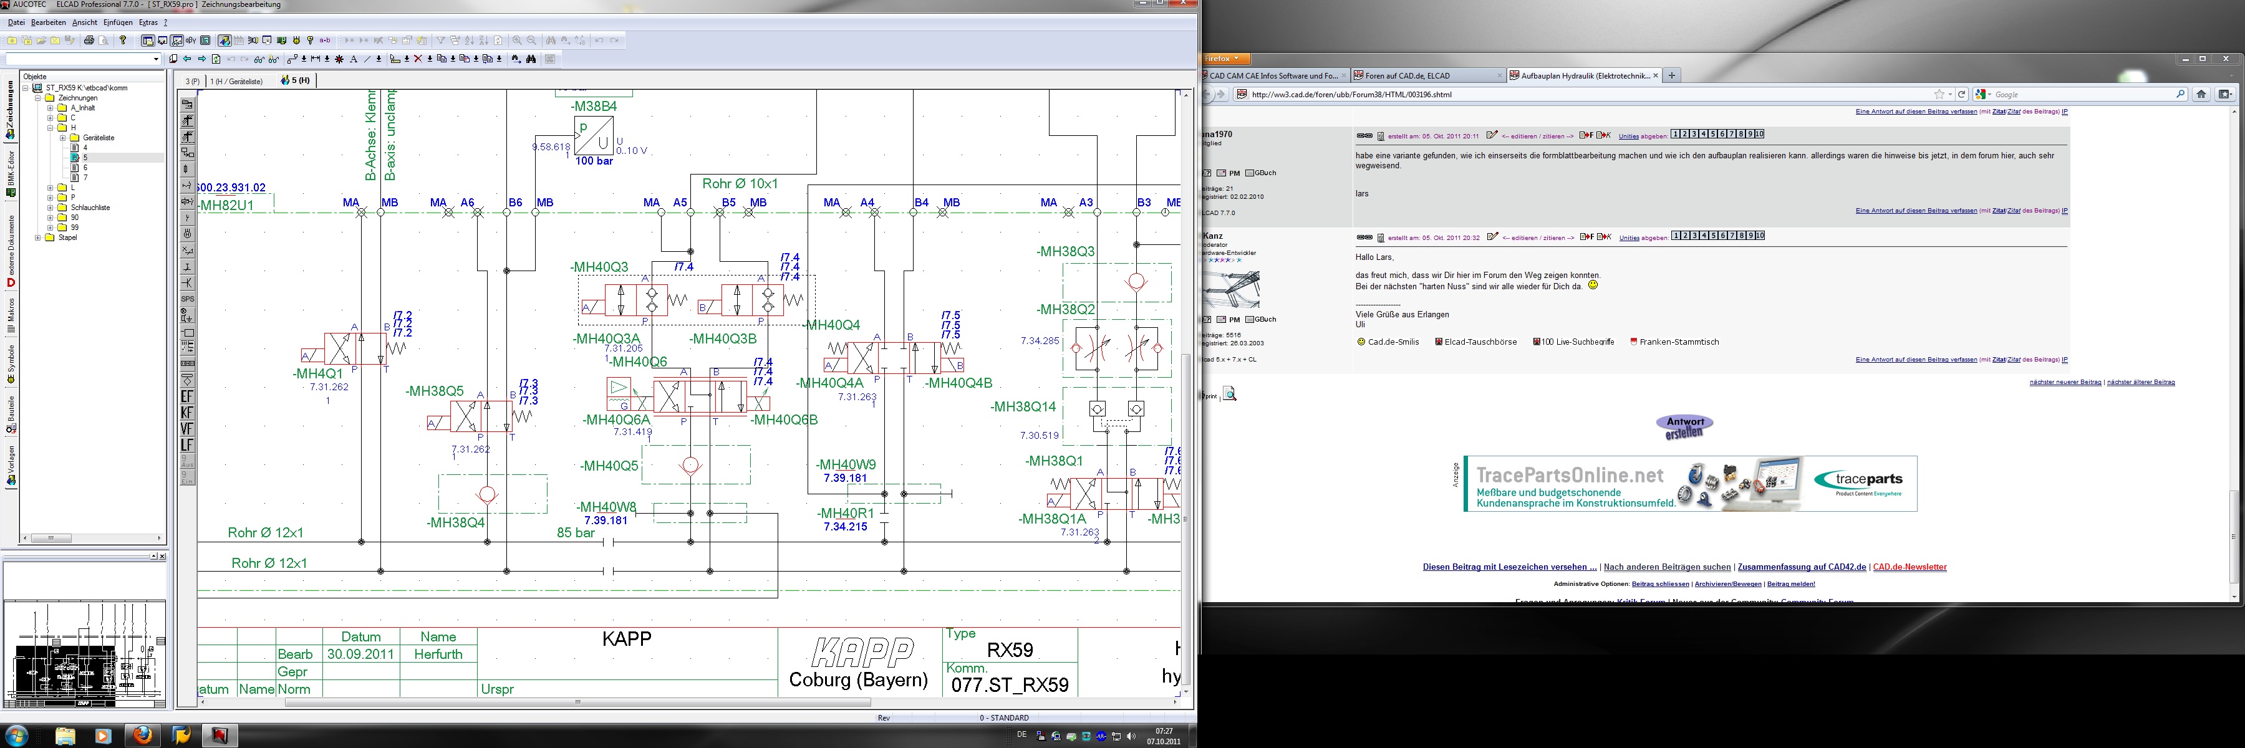2245x748 pixels.
Task: Click the EF button in vertical toolbar
Action: tap(187, 396)
